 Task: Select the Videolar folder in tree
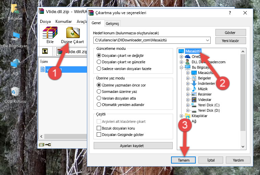205,100
